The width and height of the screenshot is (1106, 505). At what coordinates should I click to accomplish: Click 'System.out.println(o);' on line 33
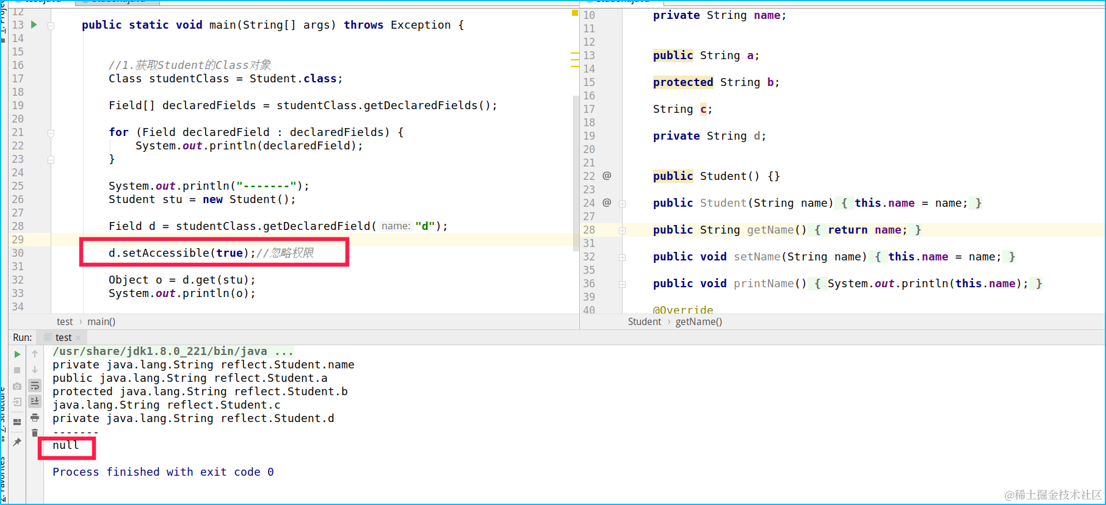[x=182, y=293]
